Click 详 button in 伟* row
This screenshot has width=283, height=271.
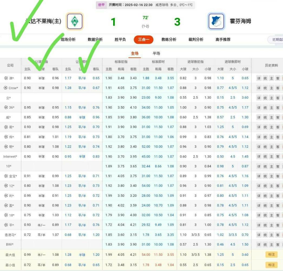coord(259,137)
